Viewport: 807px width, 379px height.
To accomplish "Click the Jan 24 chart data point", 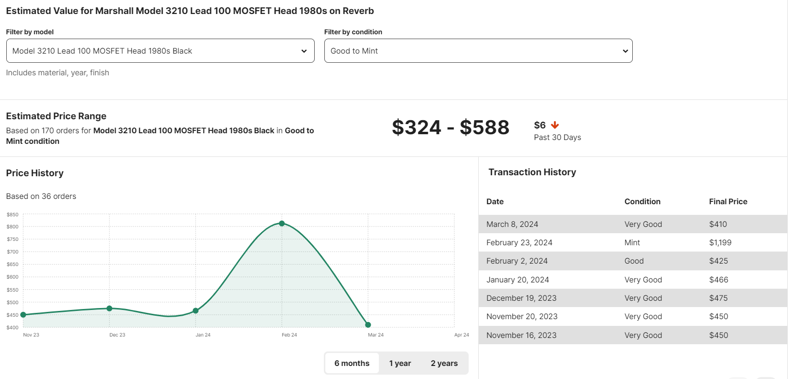I will tap(195, 311).
